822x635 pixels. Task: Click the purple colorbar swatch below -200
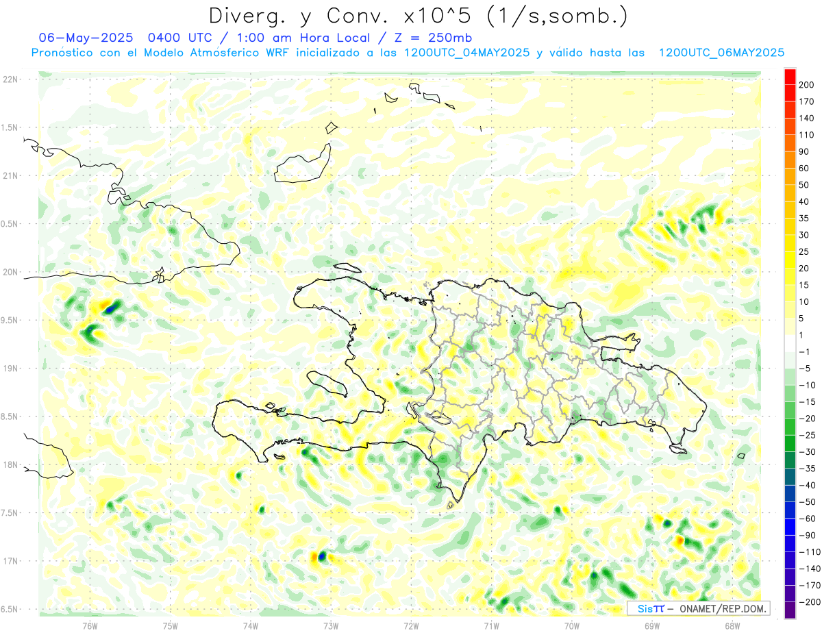[x=790, y=610]
